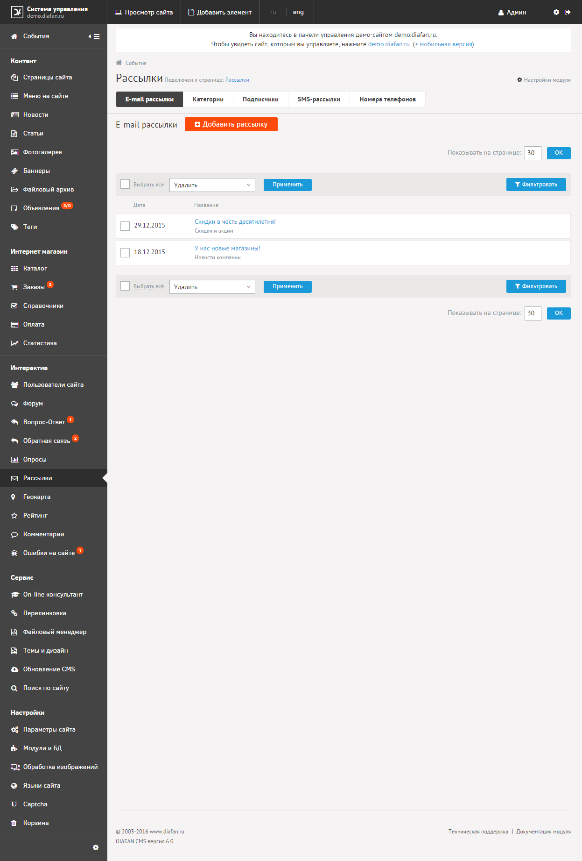Click the top items-per-page input field
This screenshot has width=582, height=861.
coord(533,153)
